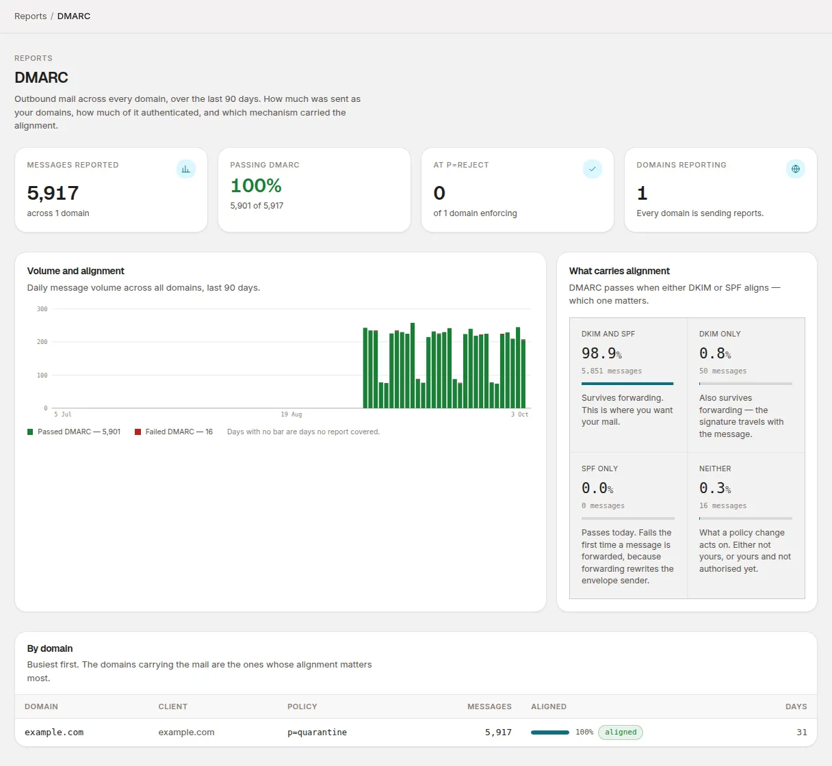
Task: Select the SPF ONLY 0.0% tile
Action: tap(628, 525)
